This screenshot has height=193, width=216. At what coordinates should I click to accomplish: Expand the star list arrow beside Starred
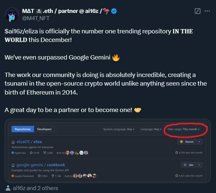coord(199,142)
